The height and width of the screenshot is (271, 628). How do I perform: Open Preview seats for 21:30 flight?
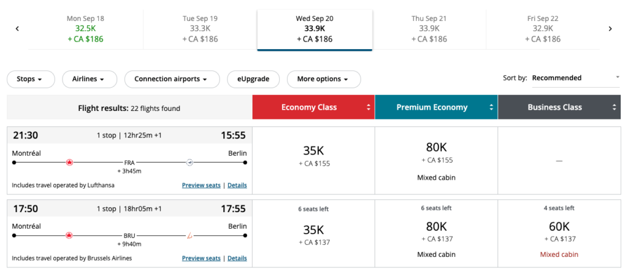201,185
